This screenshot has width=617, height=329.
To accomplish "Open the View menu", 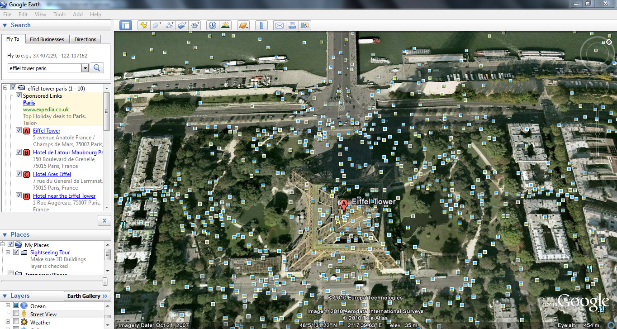I will tap(40, 14).
